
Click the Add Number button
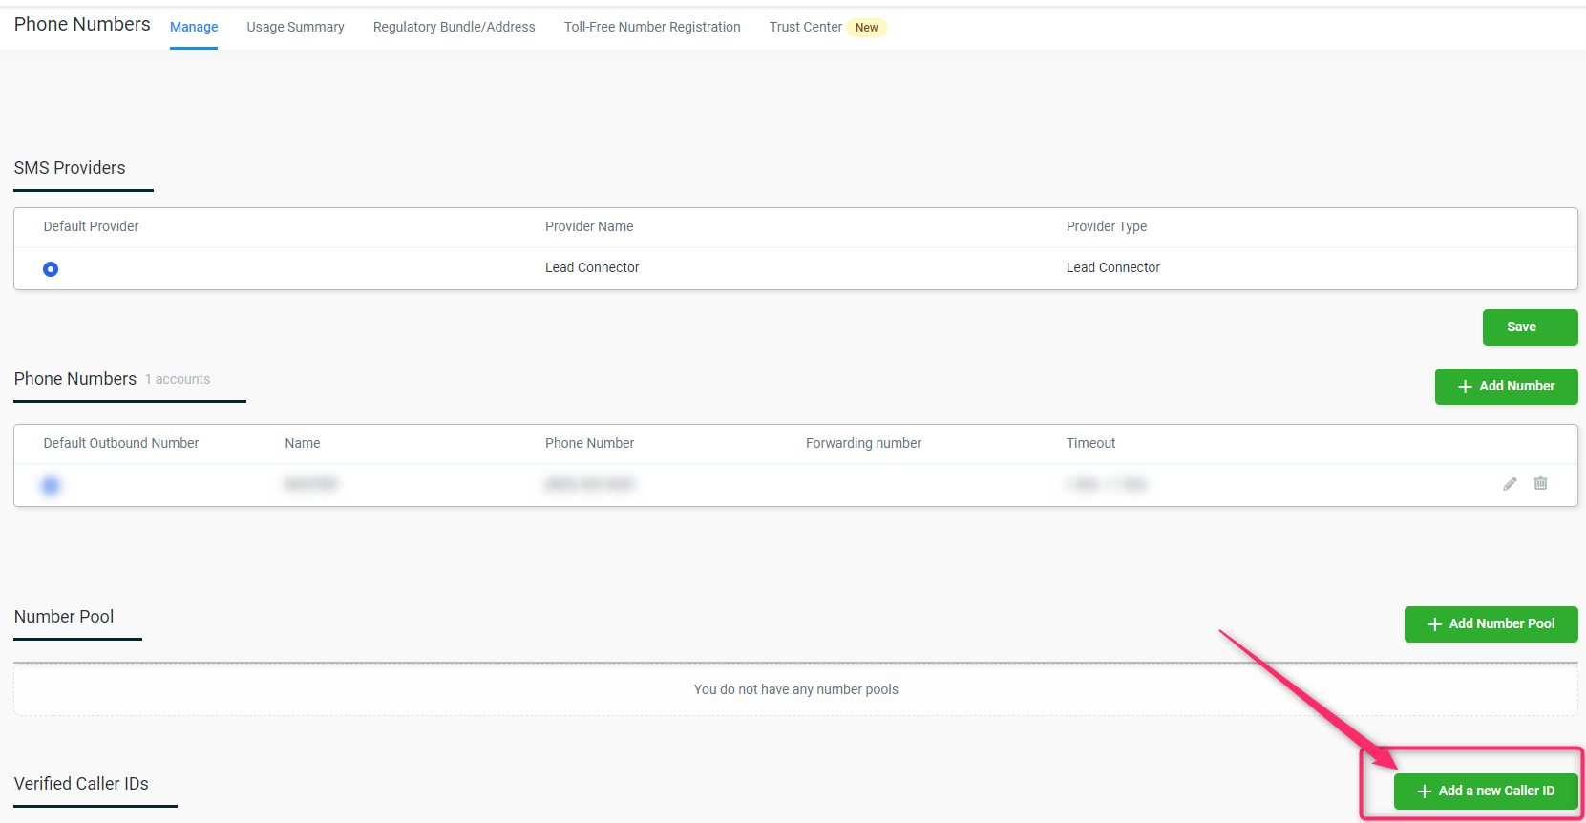click(1506, 387)
